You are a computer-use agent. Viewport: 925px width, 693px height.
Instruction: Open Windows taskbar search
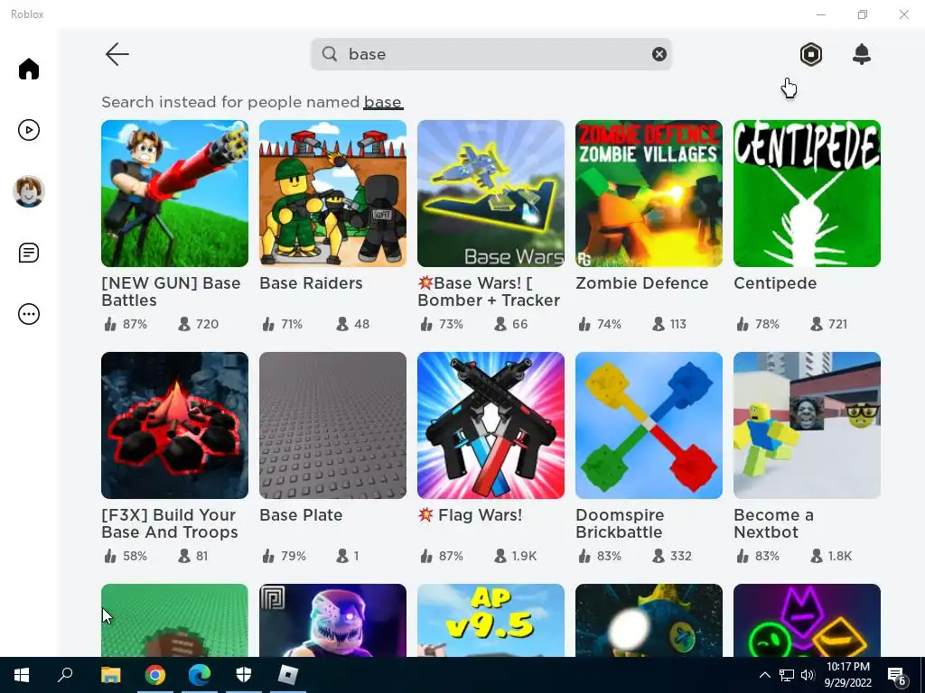65,675
